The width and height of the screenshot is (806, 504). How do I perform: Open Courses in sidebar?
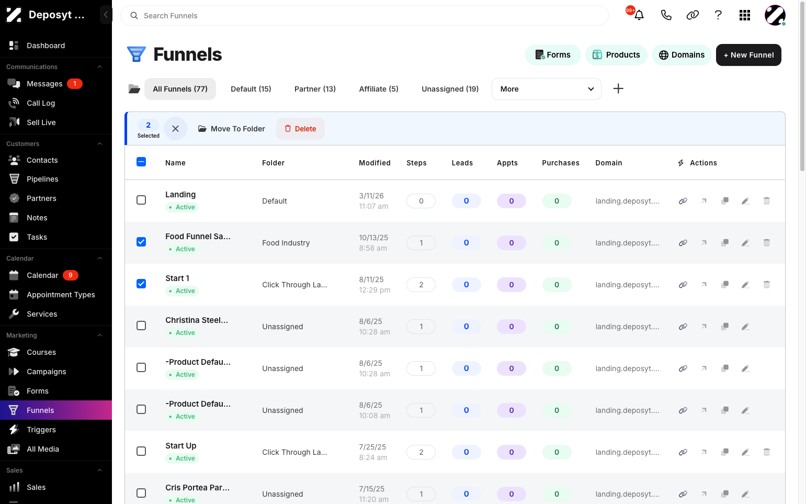click(x=56, y=352)
